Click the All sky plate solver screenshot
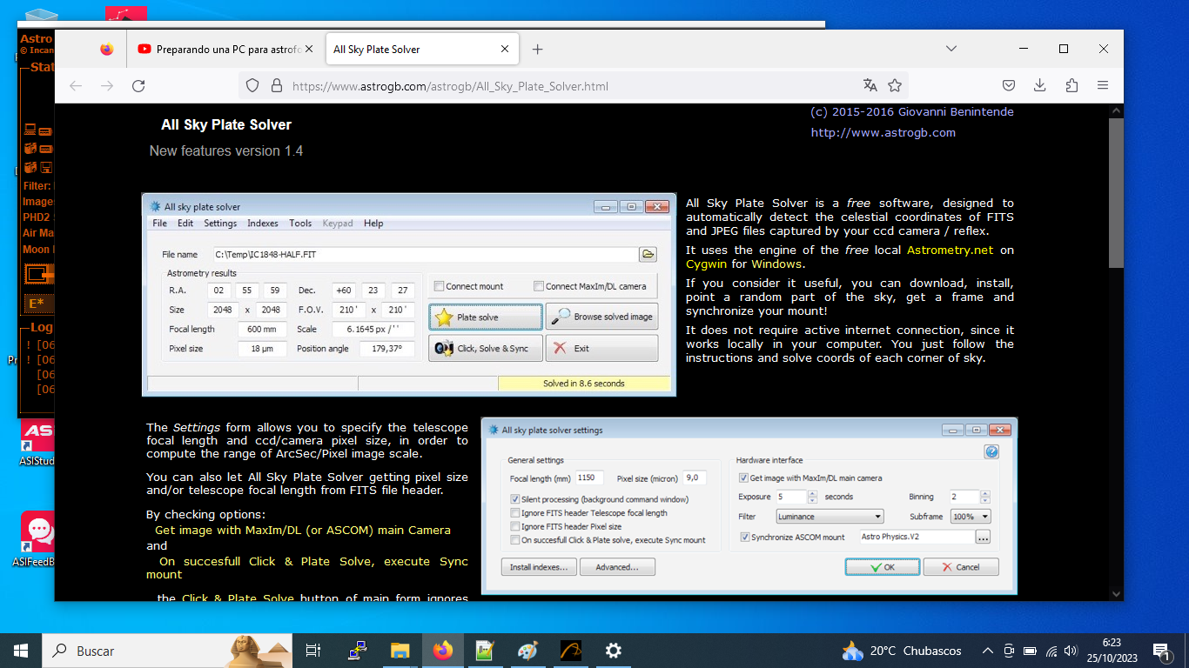Image resolution: width=1189 pixels, height=668 pixels. click(409, 295)
